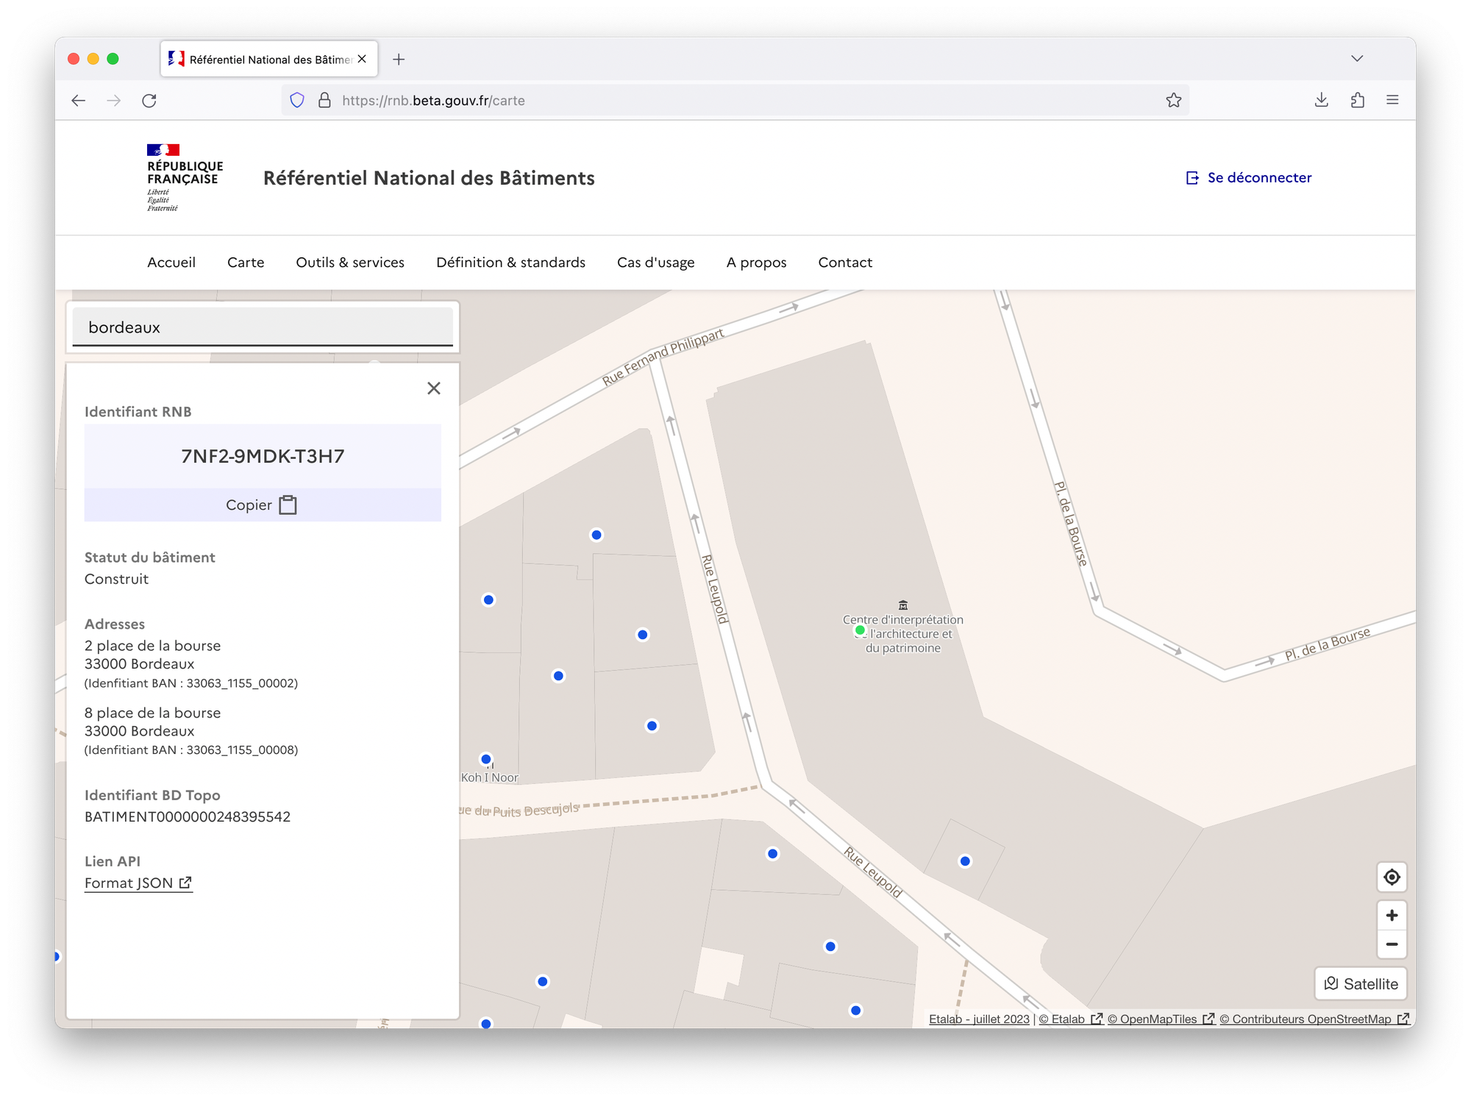Close the building details panel
Viewport: 1471px width, 1101px height.
tap(433, 388)
